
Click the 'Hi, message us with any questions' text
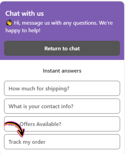pyautogui.click(x=64, y=23)
